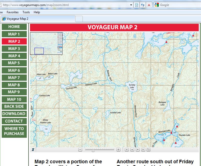The image size is (201, 166).
Task: Refresh the page using the blue arrows icon
Action: [143, 5]
